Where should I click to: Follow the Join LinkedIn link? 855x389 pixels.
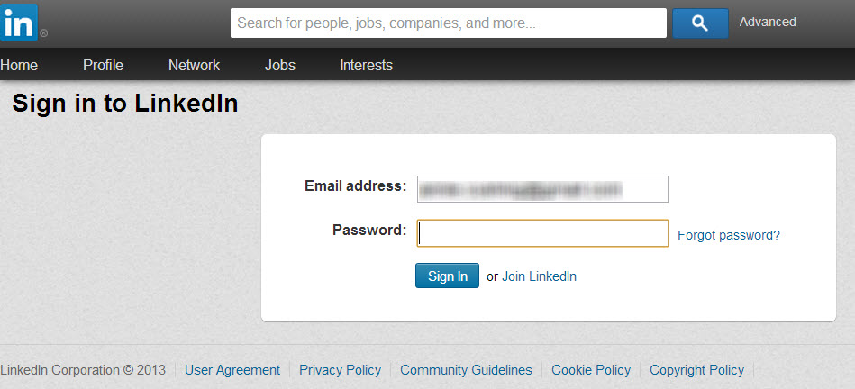[x=539, y=276]
